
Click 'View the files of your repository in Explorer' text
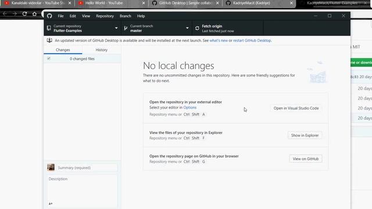click(186, 133)
